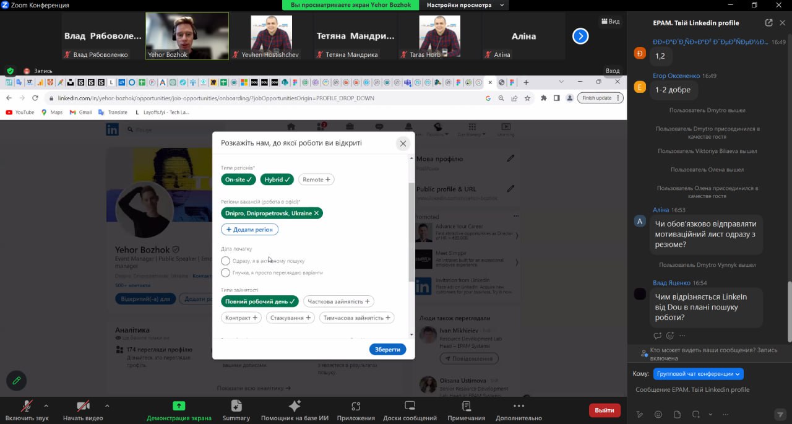This screenshot has width=792, height=424.
Task: Click Зберегти to save preferences
Action: pyautogui.click(x=388, y=349)
